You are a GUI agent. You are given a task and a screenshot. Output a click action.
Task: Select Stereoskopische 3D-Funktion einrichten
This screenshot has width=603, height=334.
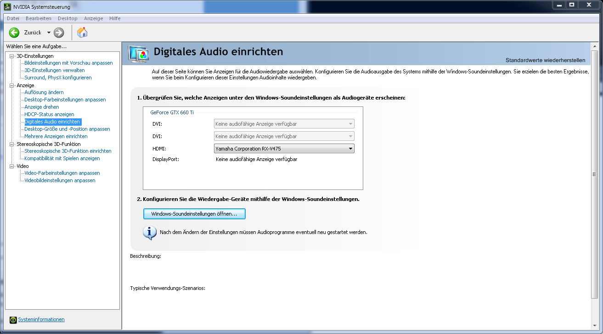[x=68, y=151]
